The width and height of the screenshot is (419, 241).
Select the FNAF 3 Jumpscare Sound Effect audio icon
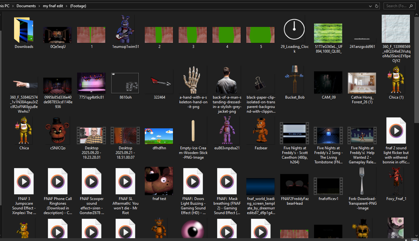click(24, 181)
